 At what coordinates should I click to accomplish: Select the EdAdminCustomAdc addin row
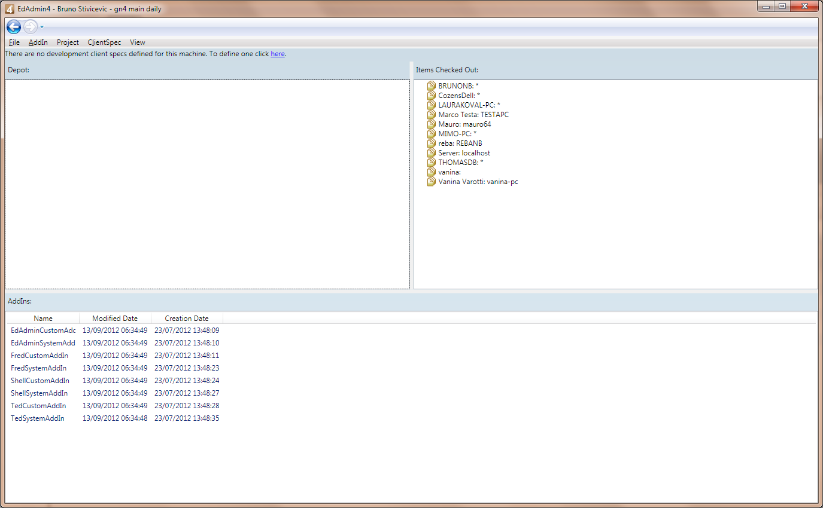411,330
